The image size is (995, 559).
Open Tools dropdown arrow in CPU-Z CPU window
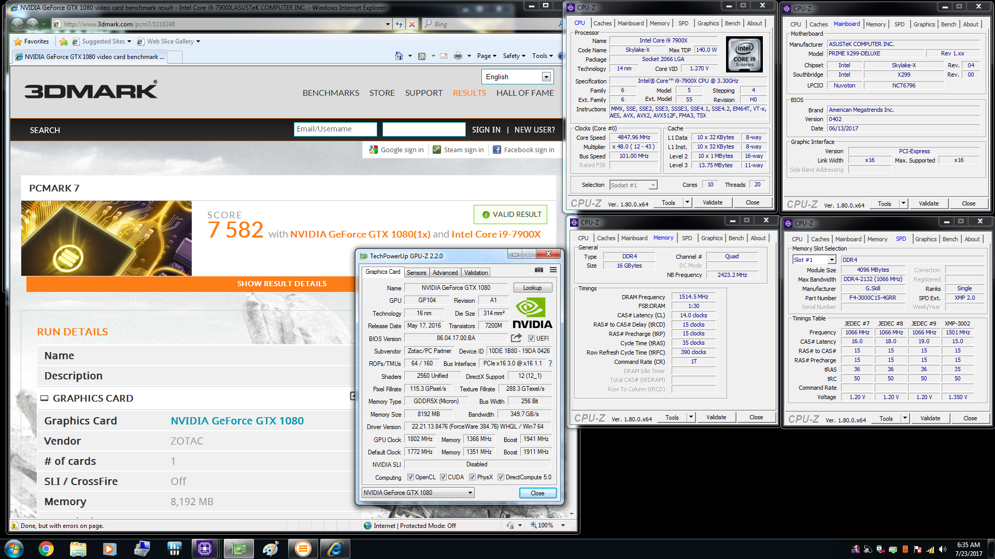coord(687,202)
